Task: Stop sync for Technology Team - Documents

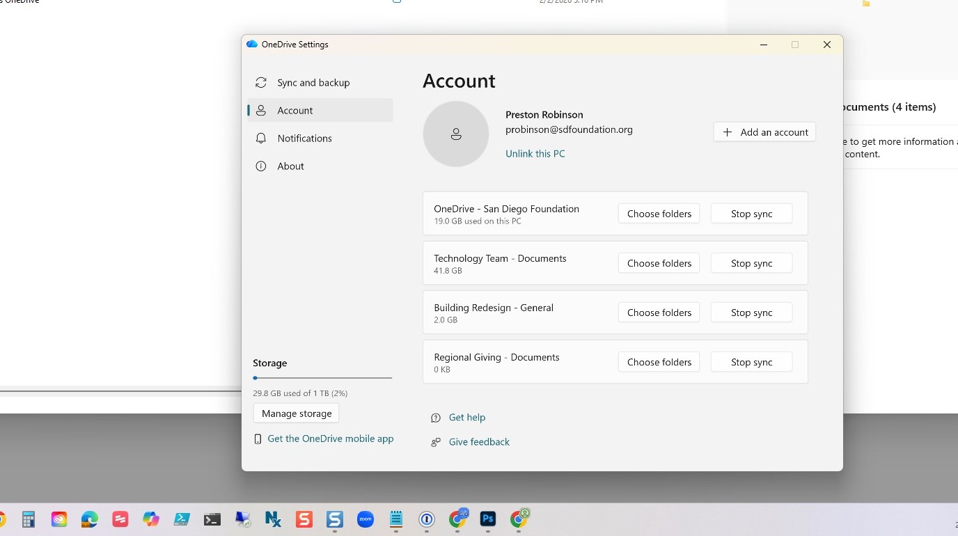Action: pyautogui.click(x=751, y=263)
